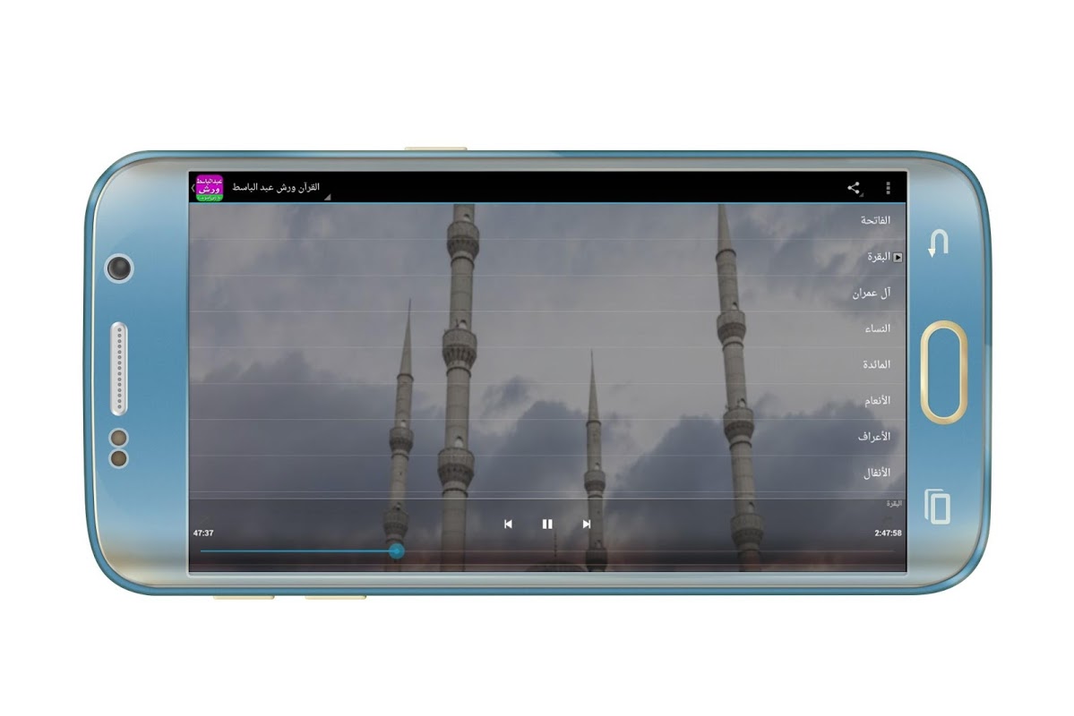Tap the phone's hardware back key

coord(938,243)
